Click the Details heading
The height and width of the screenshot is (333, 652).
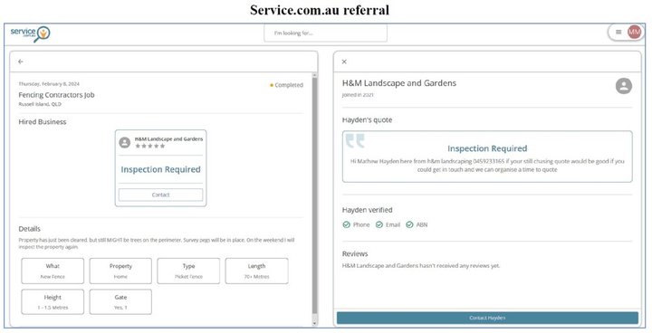[30, 229]
